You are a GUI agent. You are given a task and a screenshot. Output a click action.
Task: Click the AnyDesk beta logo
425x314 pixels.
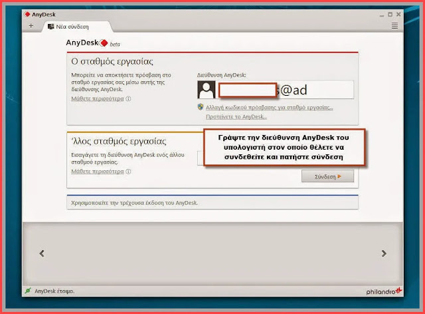click(93, 43)
